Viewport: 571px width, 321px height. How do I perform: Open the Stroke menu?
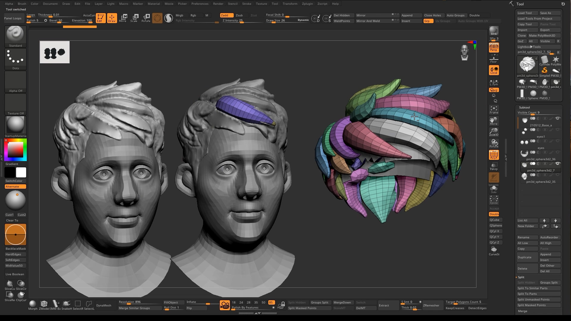pos(246,4)
